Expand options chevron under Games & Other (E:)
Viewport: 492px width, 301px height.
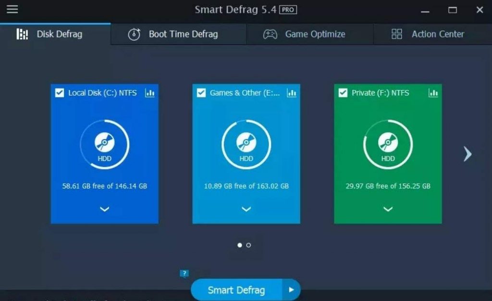(246, 209)
